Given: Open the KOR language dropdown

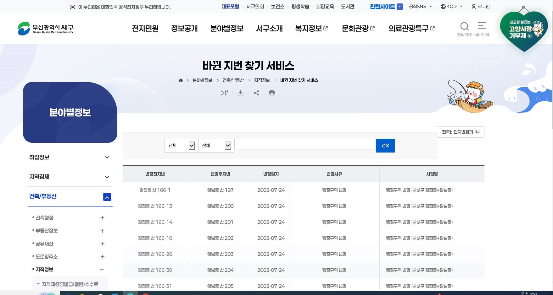Looking at the screenshot, I should pos(451,6).
